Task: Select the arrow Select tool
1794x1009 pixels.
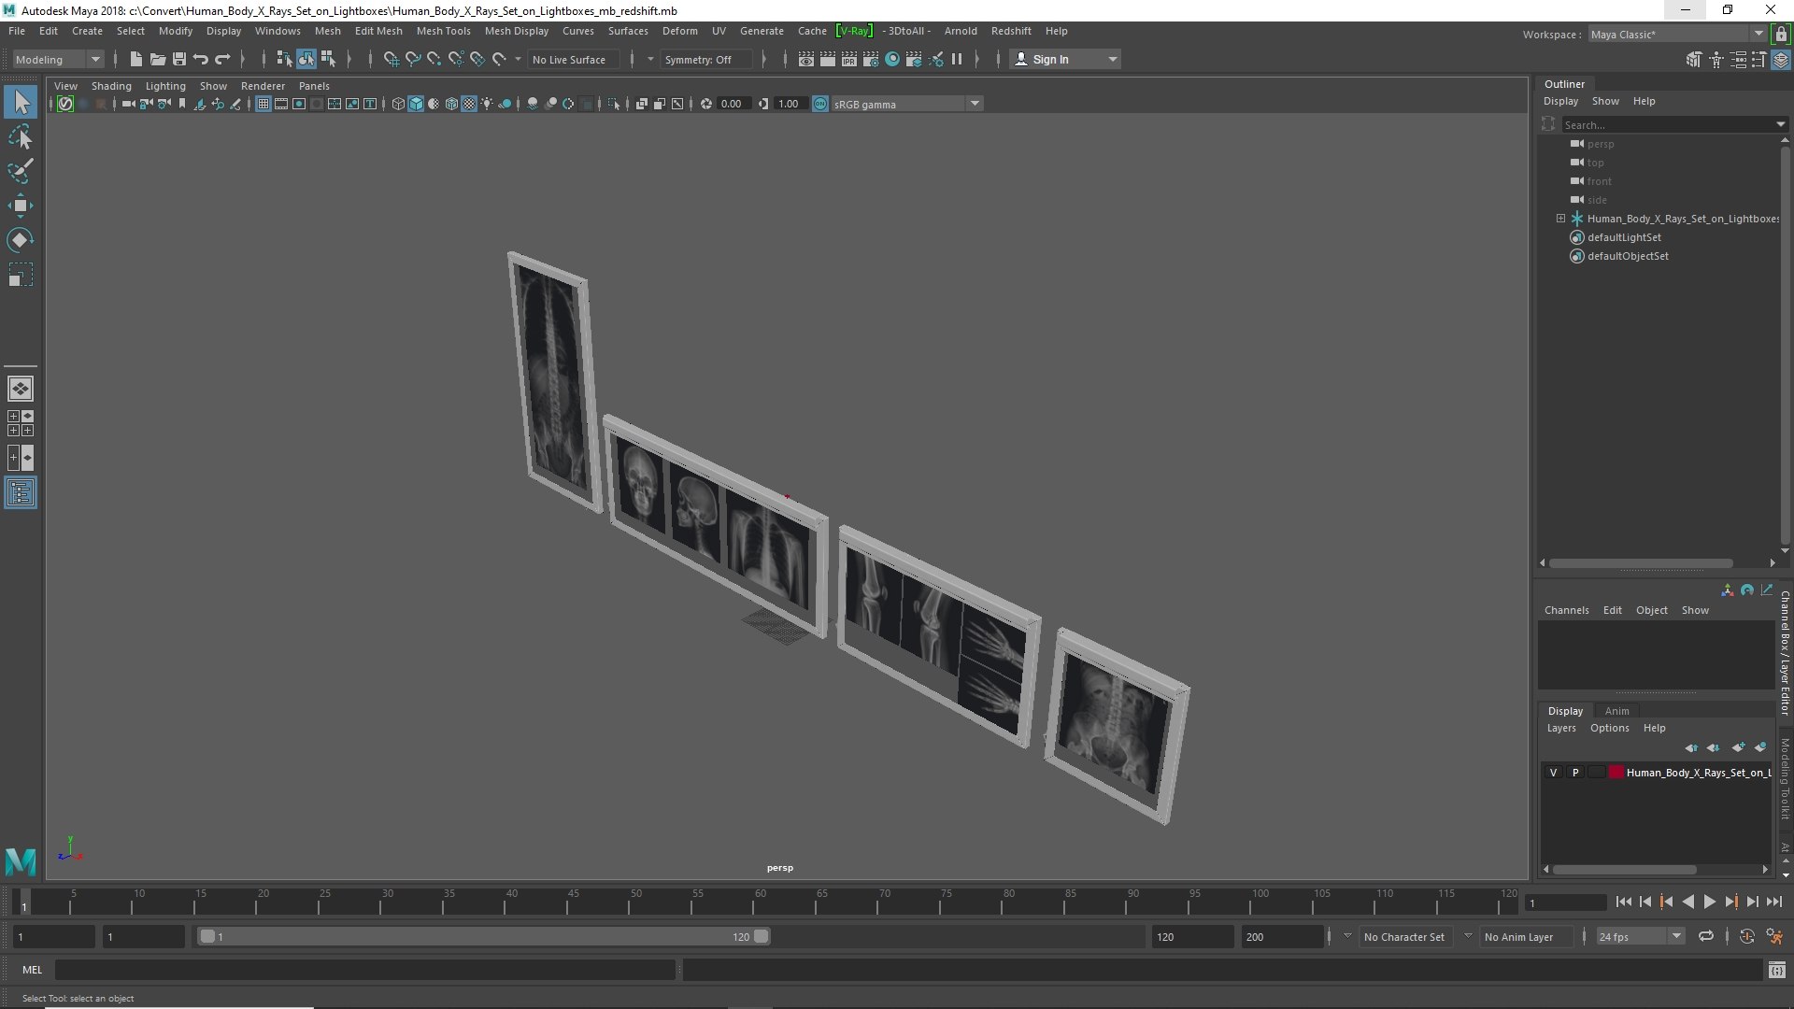Action: (x=21, y=102)
